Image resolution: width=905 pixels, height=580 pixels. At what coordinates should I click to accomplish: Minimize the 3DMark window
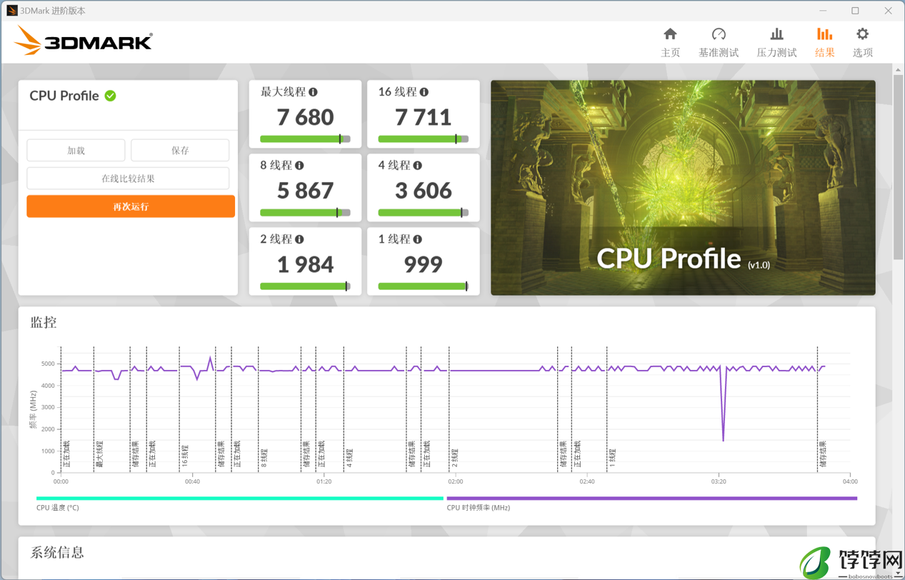click(x=823, y=11)
